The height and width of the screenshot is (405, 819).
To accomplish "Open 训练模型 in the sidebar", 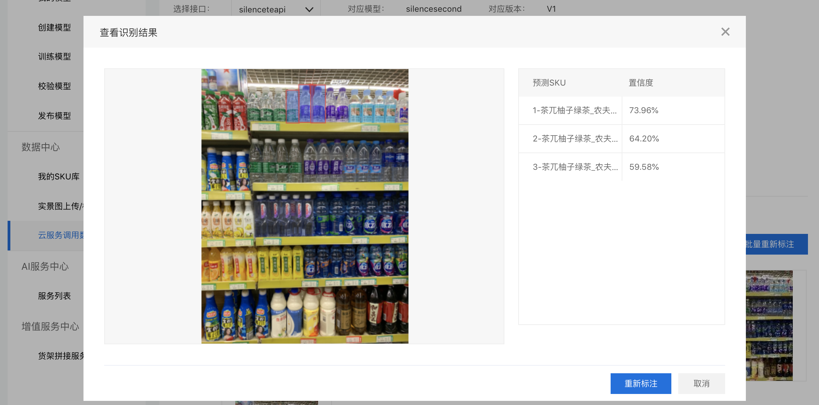I will [x=55, y=56].
